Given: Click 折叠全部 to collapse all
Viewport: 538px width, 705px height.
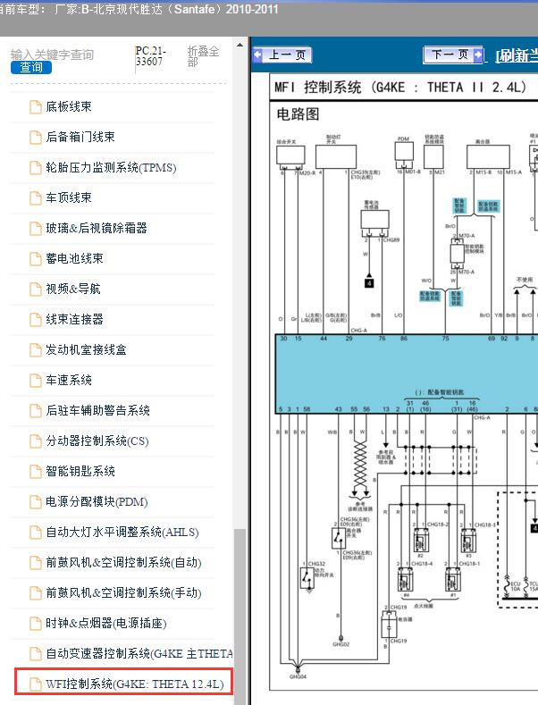Looking at the screenshot, I should (204, 56).
